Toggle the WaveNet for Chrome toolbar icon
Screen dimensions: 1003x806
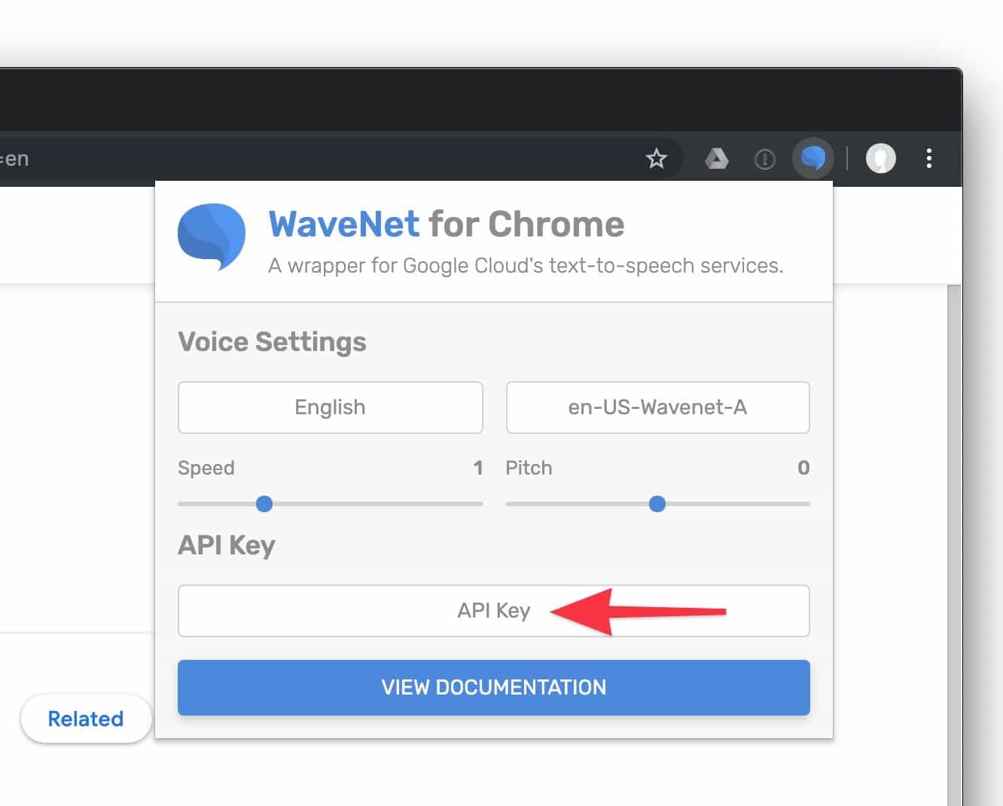813,158
